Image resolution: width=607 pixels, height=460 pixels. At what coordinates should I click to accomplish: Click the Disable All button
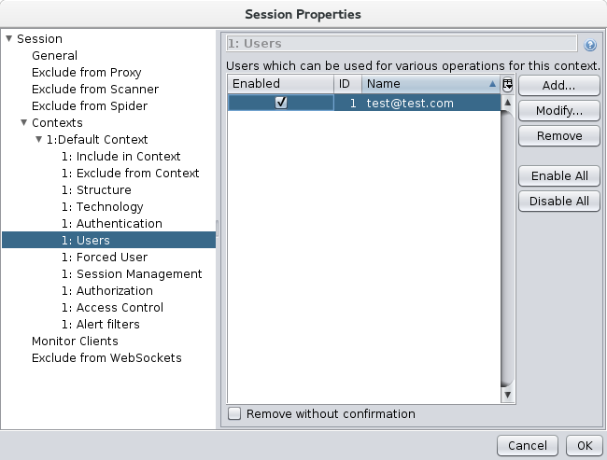[559, 201]
